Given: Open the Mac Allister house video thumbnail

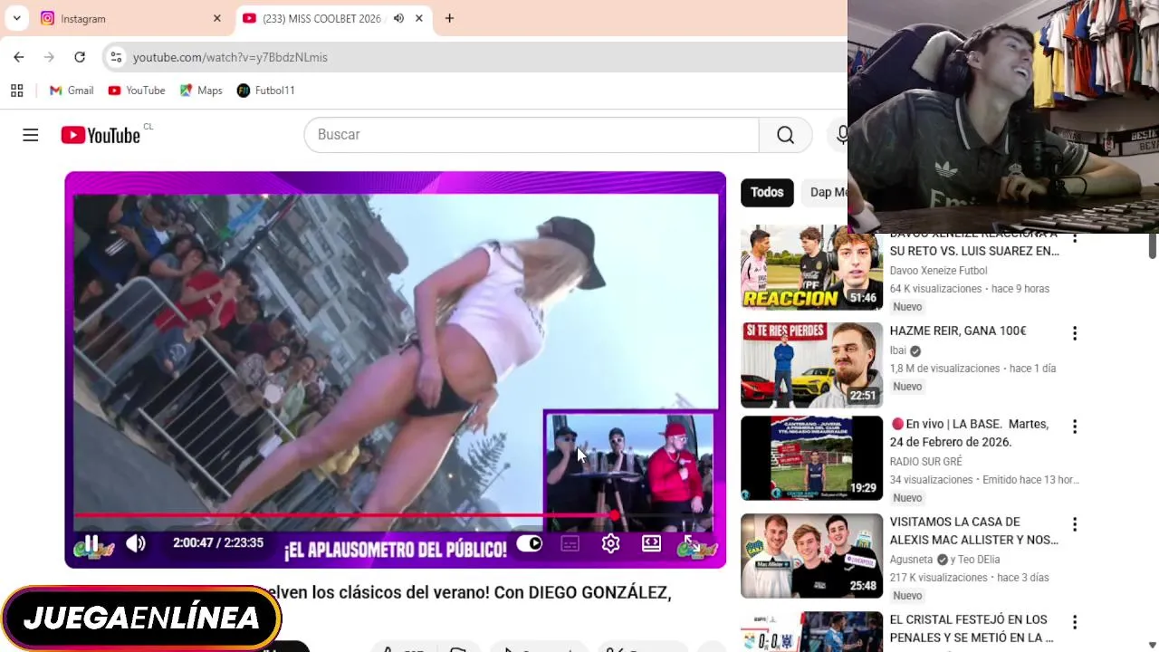Looking at the screenshot, I should point(811,556).
